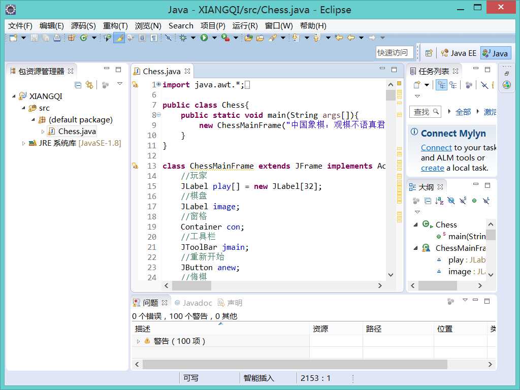The width and height of the screenshot is (520, 390).
Task: Open the Search menu
Action: click(181, 26)
